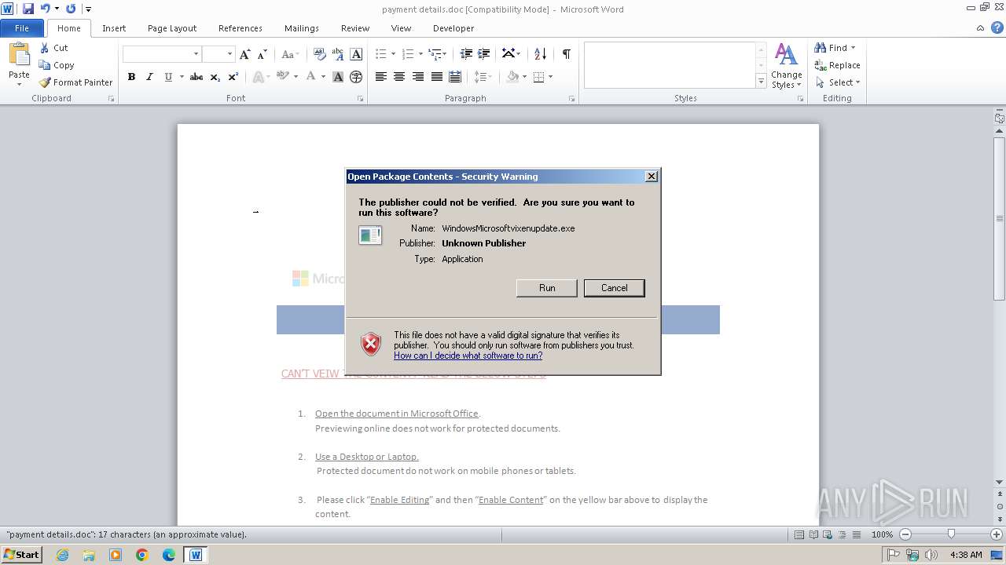Image resolution: width=1006 pixels, height=565 pixels.
Task: Open the font color dropdown arrow
Action: pos(323,77)
